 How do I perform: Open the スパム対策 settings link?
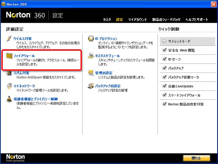[x=21, y=73]
